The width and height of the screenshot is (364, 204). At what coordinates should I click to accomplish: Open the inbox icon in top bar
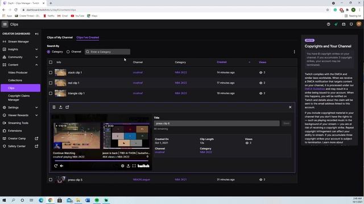pos(344,24)
